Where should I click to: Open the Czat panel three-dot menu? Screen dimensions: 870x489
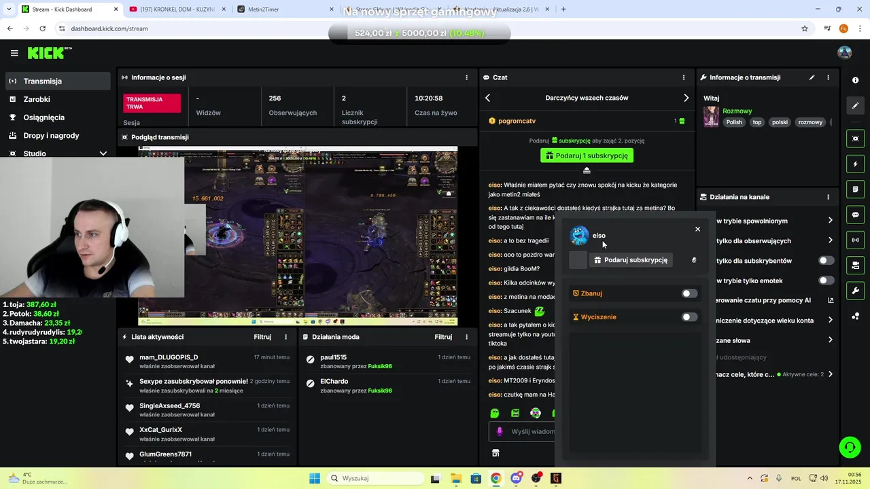click(x=684, y=77)
